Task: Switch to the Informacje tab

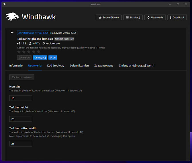Action: tap(16, 66)
